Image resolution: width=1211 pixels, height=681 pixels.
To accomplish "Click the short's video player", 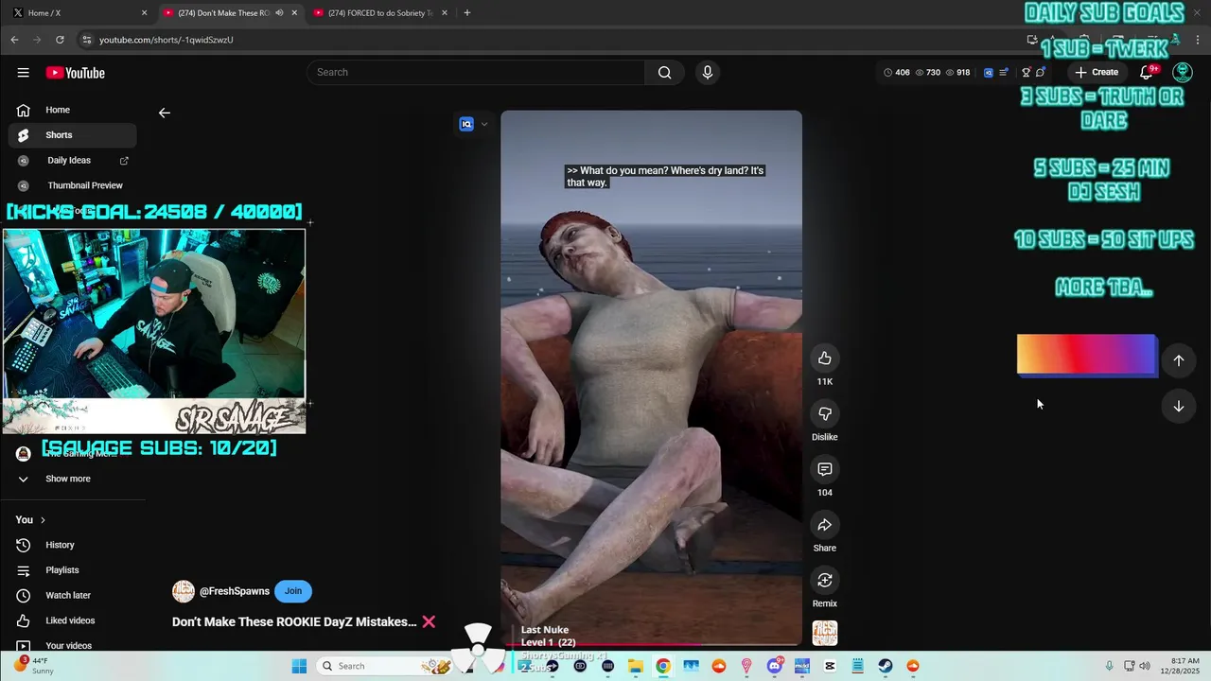I will coord(651,378).
